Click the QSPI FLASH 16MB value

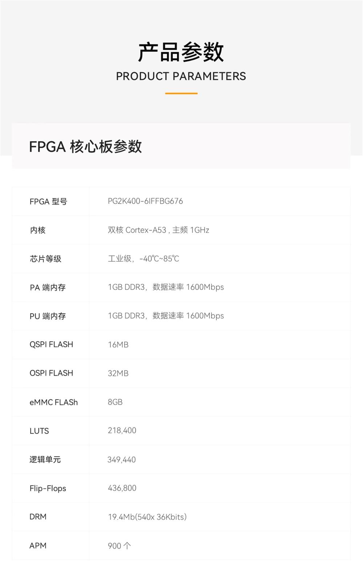coord(118,345)
